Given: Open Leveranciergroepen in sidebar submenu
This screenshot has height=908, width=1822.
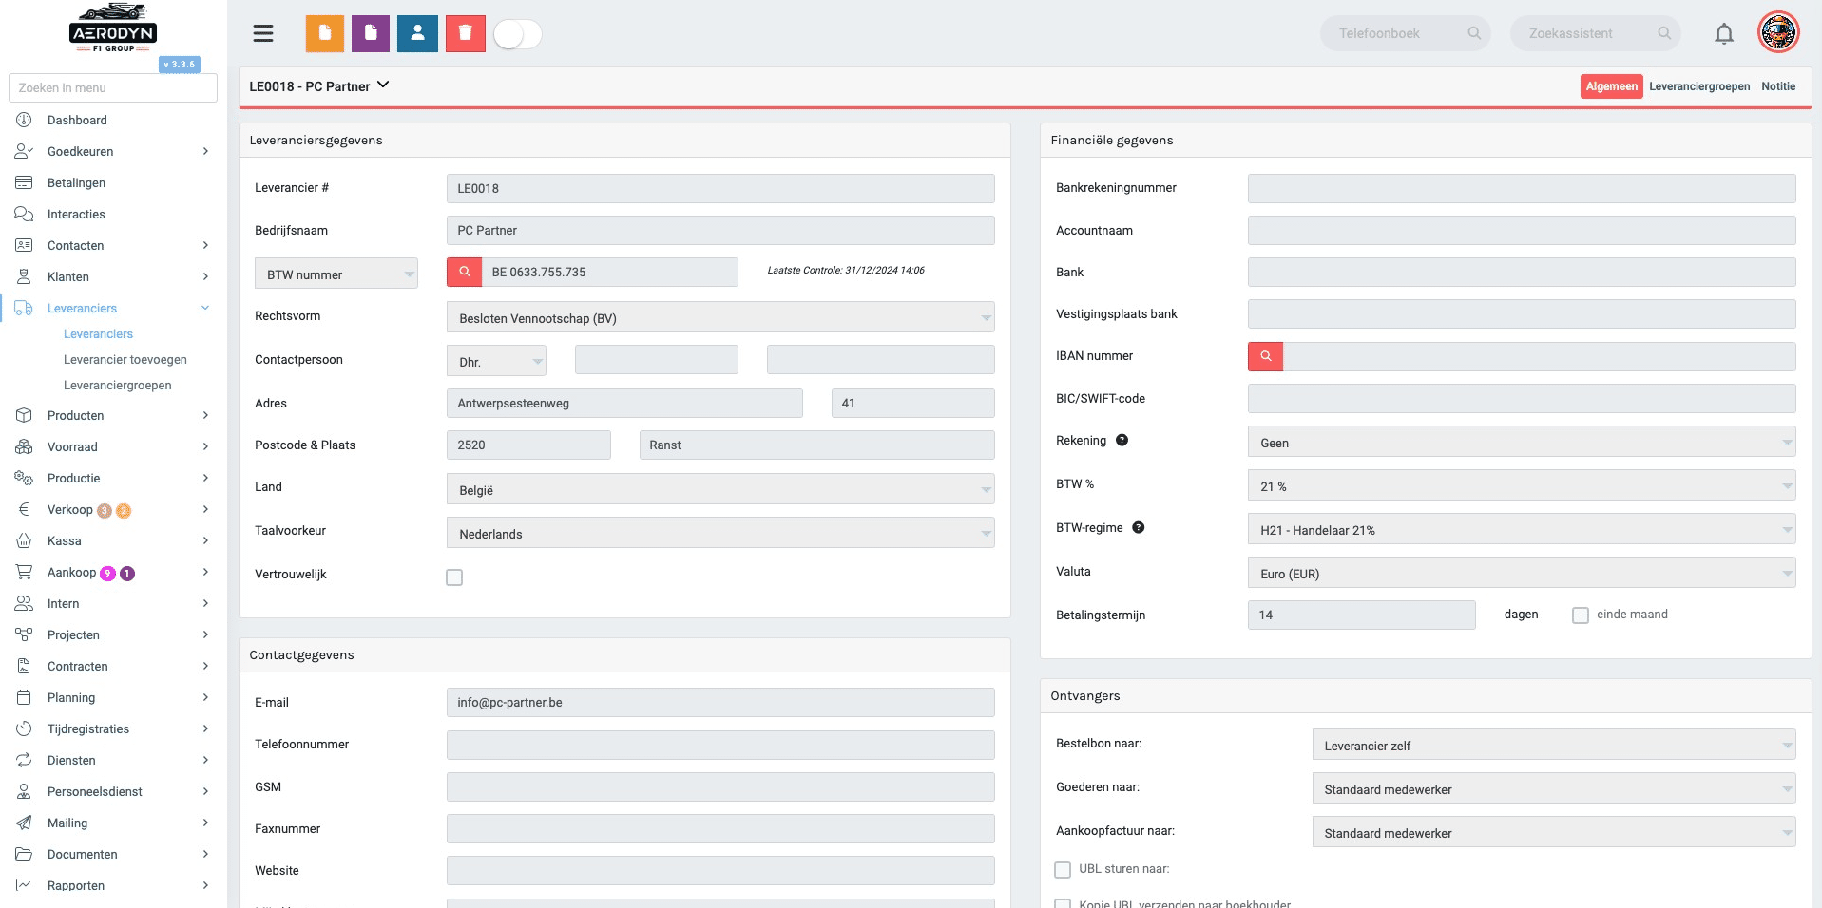Looking at the screenshot, I should (x=118, y=386).
